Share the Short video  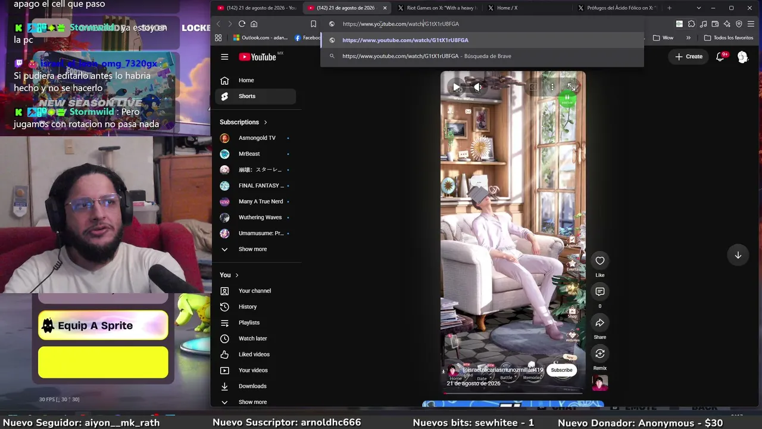click(600, 322)
